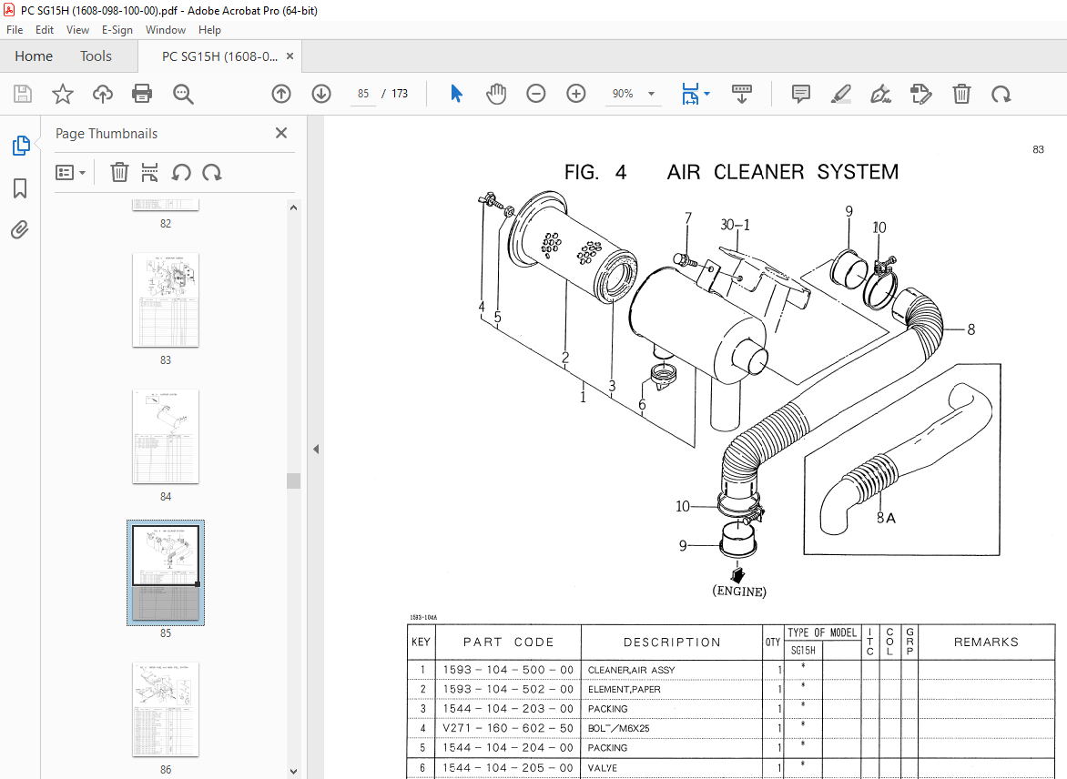Click the Save file icon

(23, 94)
